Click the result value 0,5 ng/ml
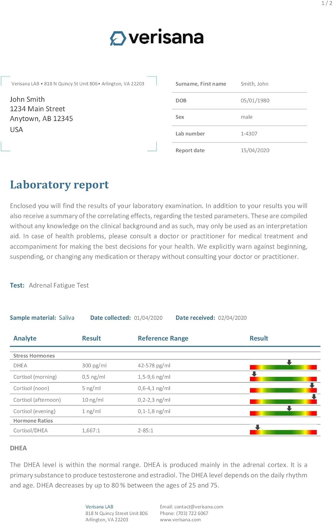The image size is (333, 523). [94, 377]
